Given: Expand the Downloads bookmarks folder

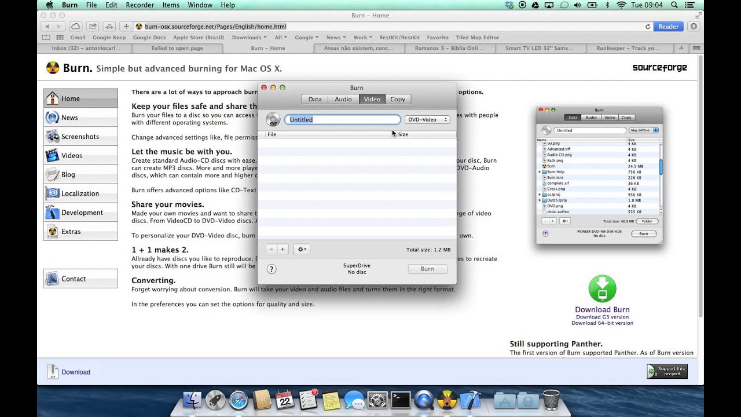Looking at the screenshot, I should pos(249,38).
